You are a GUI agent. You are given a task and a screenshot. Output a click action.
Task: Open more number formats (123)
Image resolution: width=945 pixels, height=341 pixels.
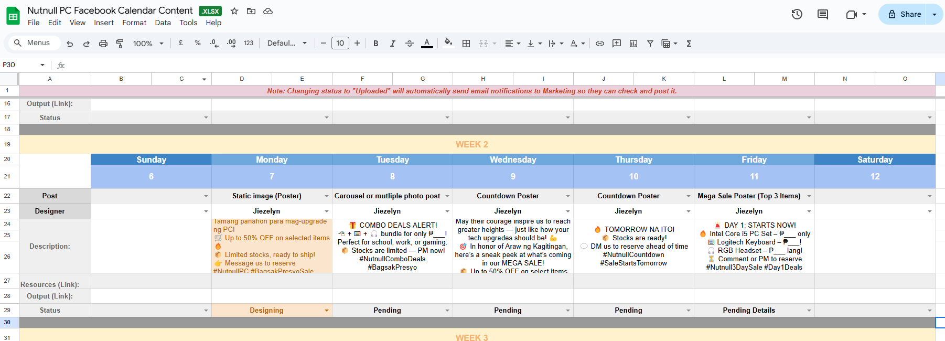click(249, 43)
